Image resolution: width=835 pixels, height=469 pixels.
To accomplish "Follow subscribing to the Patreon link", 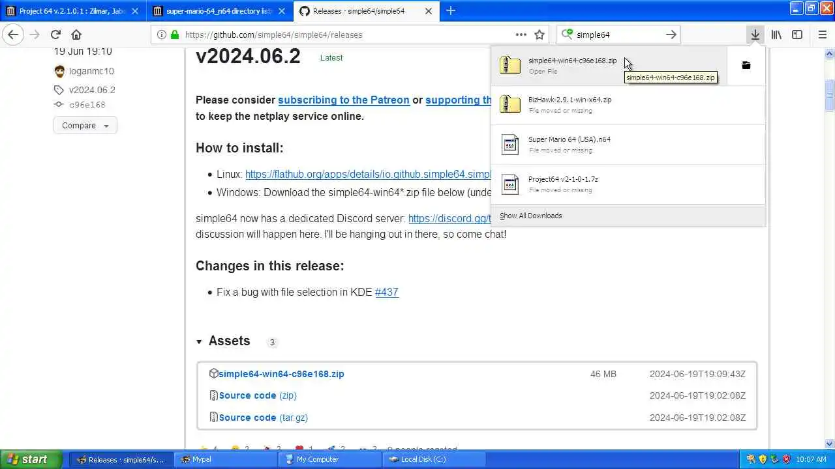I will coord(344,100).
